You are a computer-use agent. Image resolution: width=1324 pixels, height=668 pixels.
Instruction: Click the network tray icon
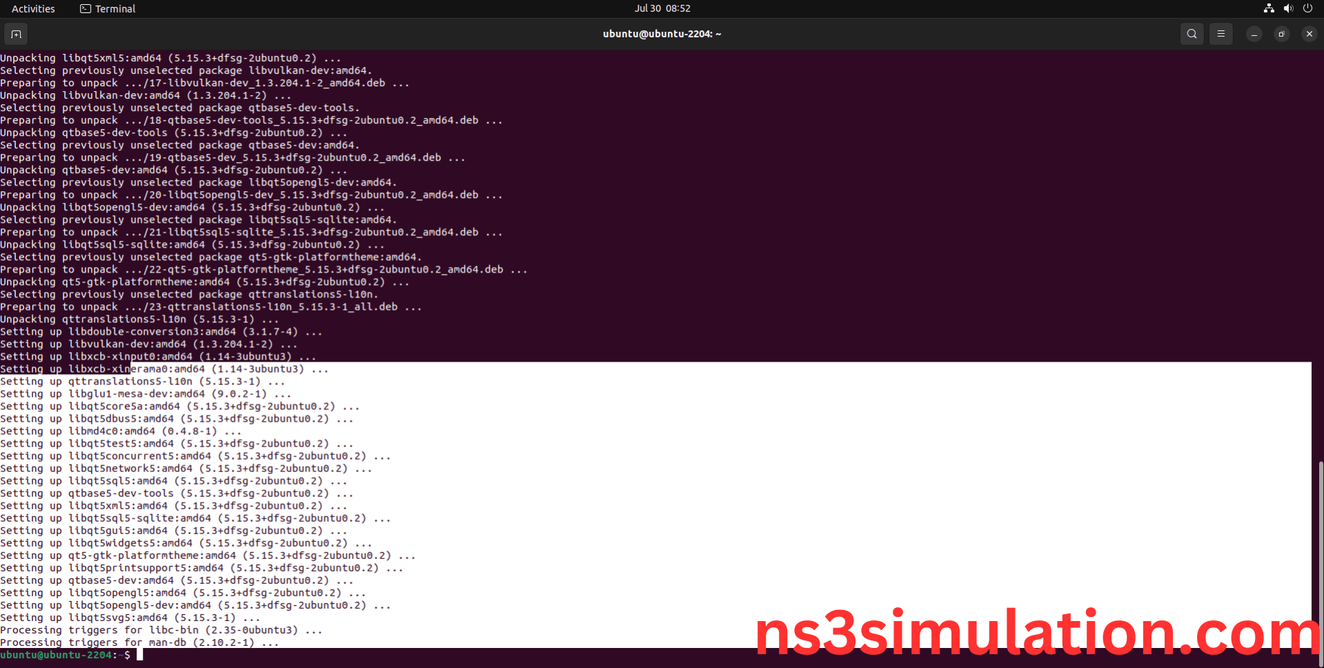pyautogui.click(x=1268, y=8)
